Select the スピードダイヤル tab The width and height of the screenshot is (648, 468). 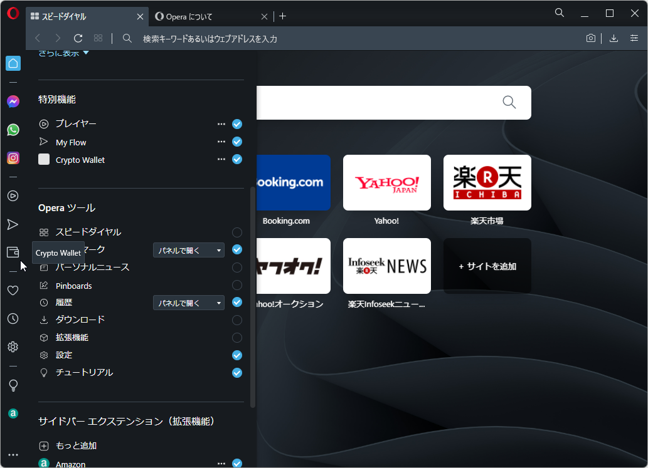[x=82, y=17]
